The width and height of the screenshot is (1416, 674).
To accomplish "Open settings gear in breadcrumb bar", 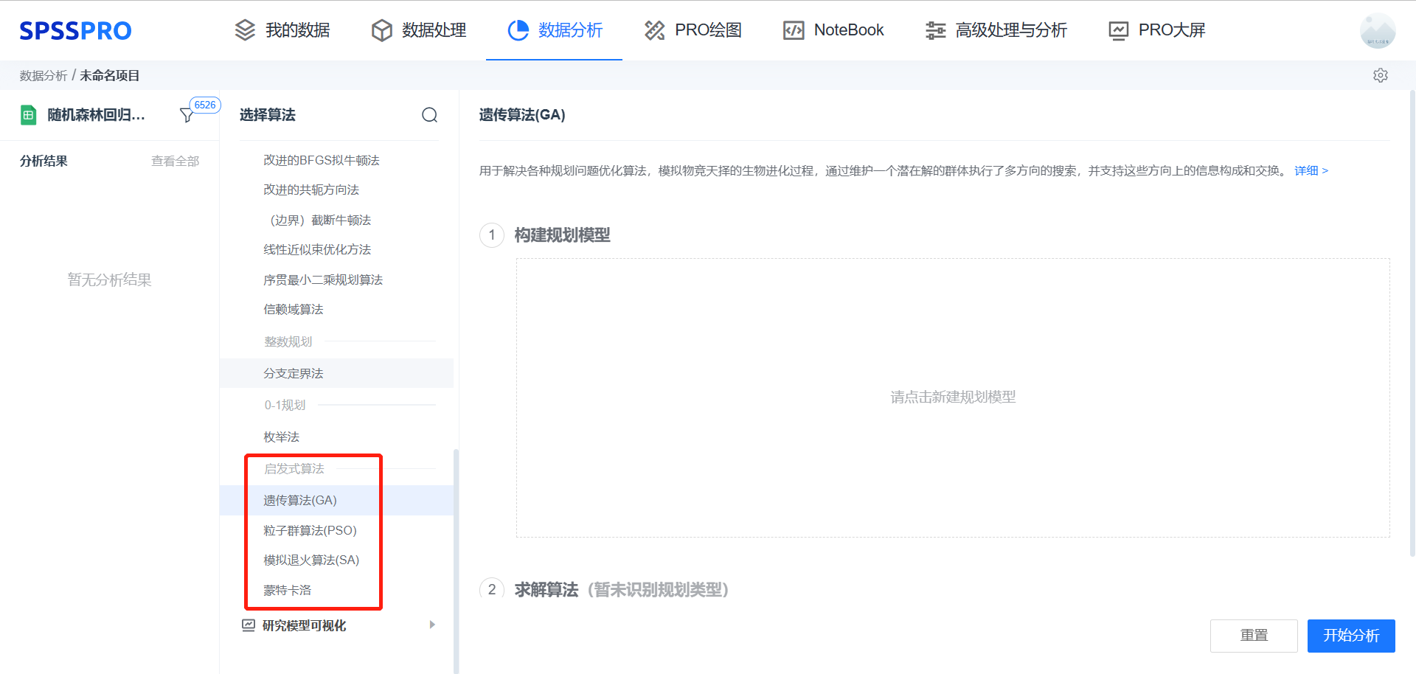I will point(1381,75).
